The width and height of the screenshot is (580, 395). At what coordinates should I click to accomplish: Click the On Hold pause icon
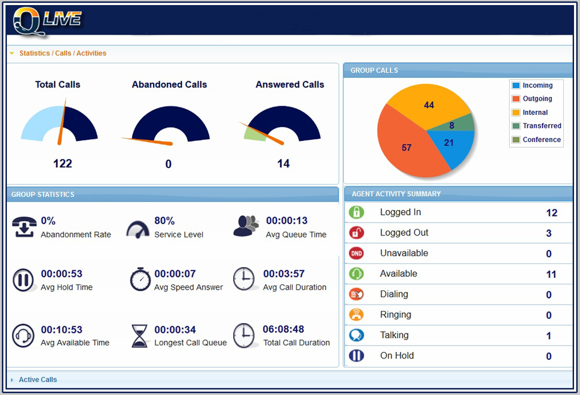click(x=356, y=356)
